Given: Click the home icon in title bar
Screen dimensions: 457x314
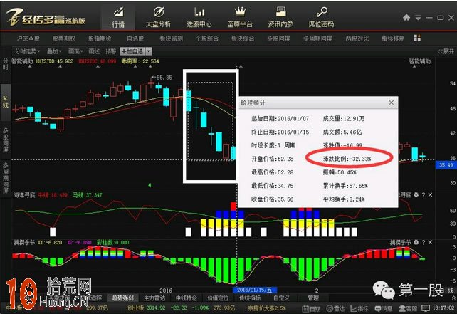Looking at the screenshot, I should pos(406,18).
